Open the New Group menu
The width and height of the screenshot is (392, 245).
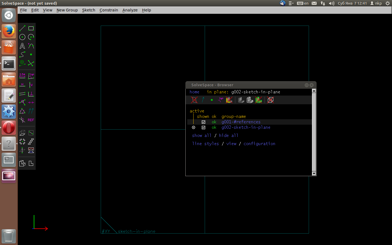(x=67, y=10)
